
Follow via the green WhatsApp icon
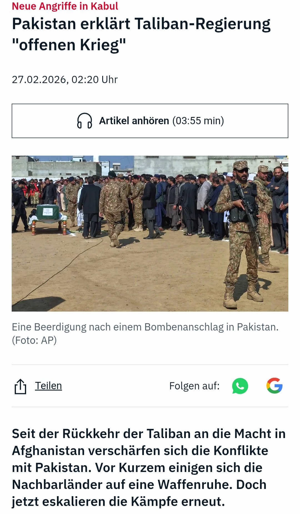[x=240, y=386]
